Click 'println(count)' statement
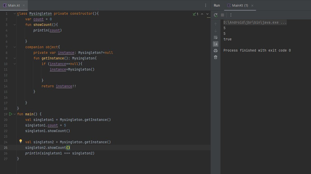This screenshot has height=174, width=311. tap(48, 30)
